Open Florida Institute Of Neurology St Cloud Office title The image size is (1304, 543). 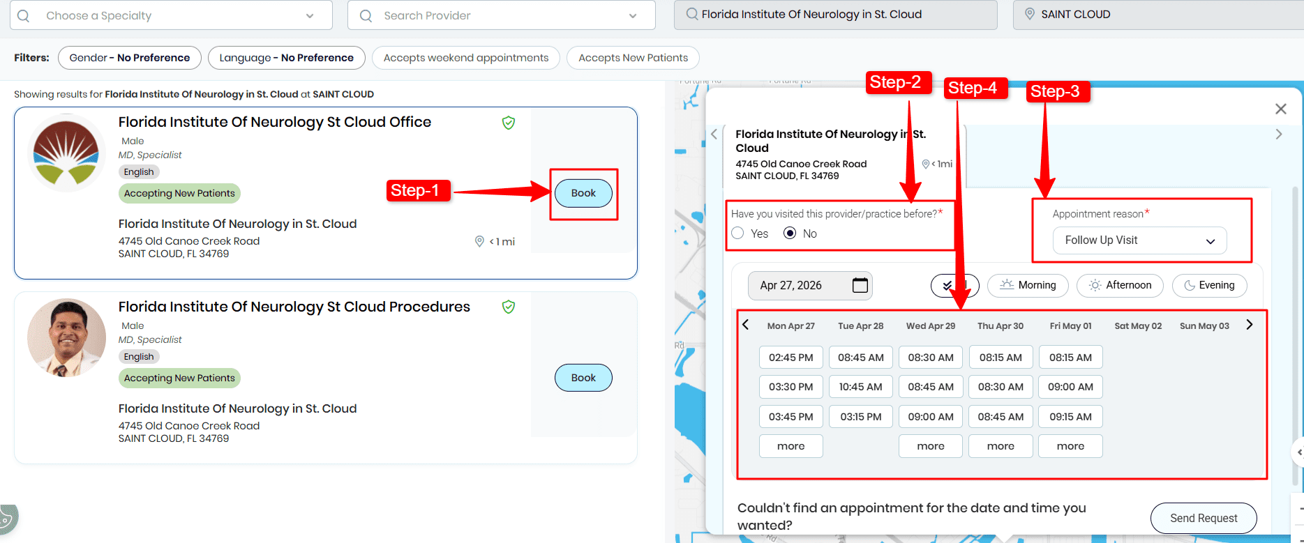(x=275, y=122)
